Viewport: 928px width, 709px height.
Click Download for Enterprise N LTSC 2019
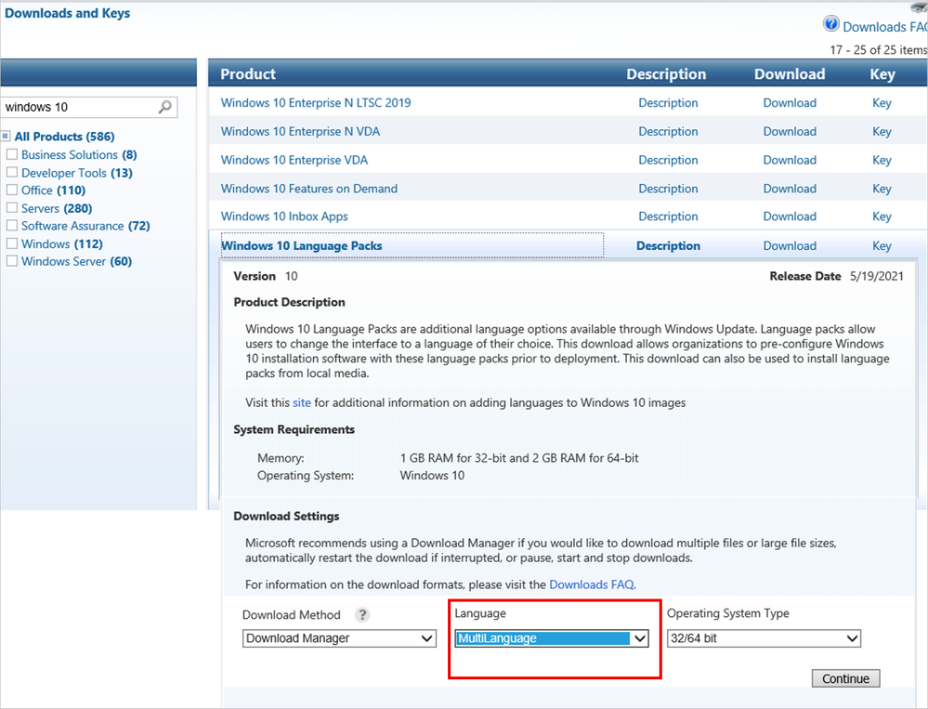click(x=790, y=103)
